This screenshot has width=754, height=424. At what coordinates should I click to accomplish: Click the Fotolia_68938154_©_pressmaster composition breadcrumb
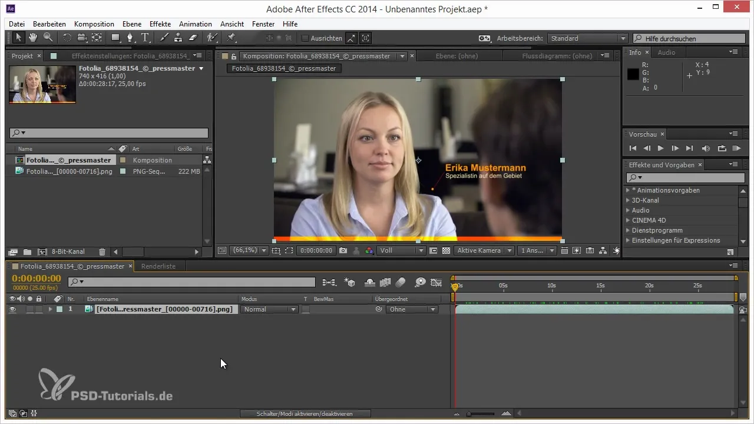coord(284,68)
